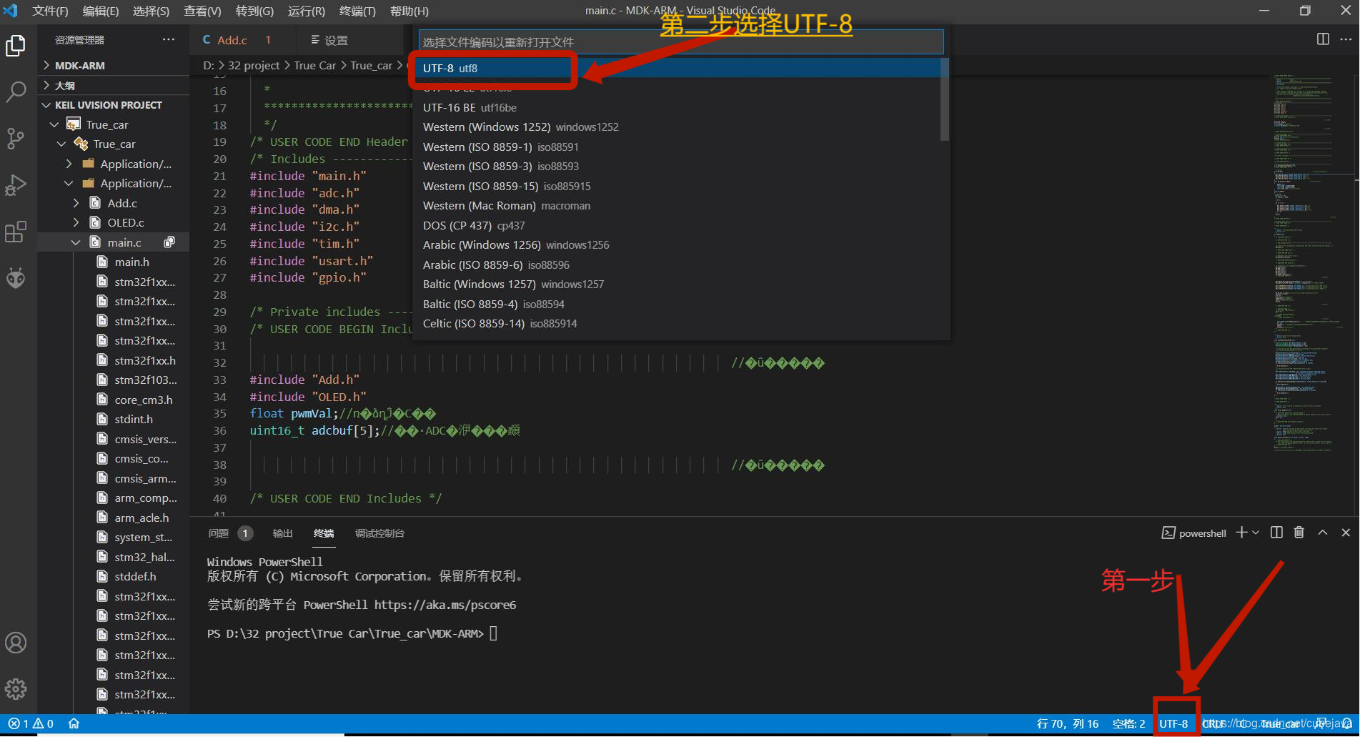The image size is (1360, 737).
Task: Switch to the 问题 problems tab
Action: click(218, 533)
